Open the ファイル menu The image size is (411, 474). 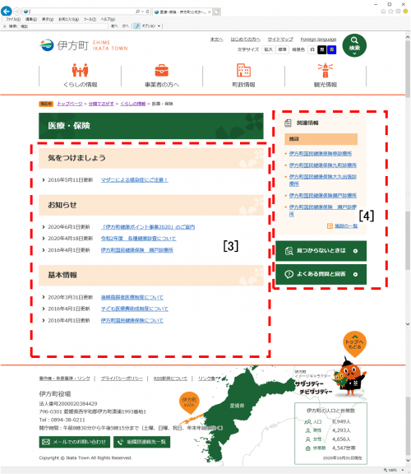pos(13,19)
